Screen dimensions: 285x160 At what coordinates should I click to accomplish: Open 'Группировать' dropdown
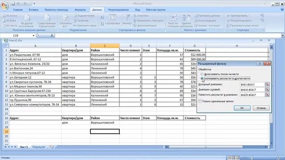pos(238,16)
